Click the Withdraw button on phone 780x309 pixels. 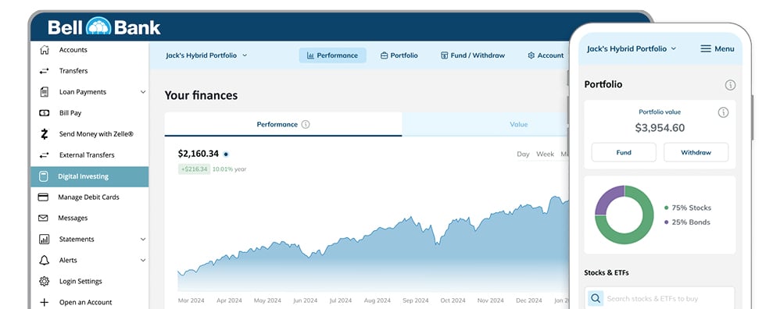(696, 152)
